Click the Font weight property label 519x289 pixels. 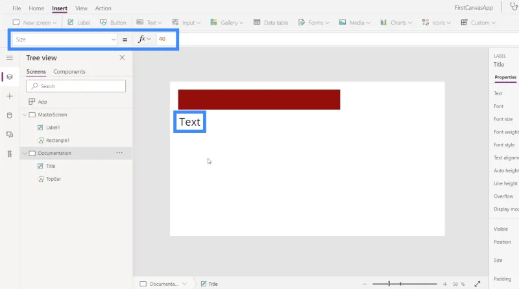(x=506, y=132)
